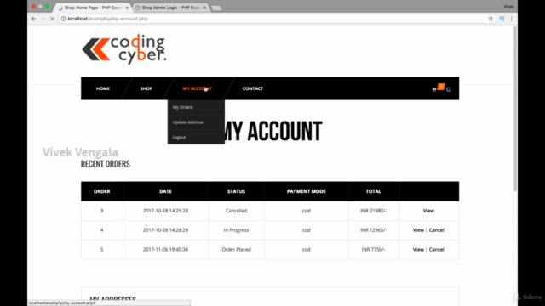
Task: Click the ORDER column header
Action: click(x=102, y=191)
